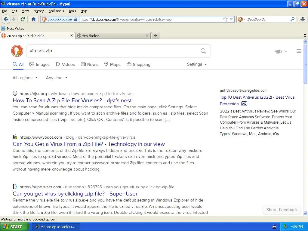Click the djst.org favicon icon
Screen dimensions: 308x231
click(x=15, y=93)
